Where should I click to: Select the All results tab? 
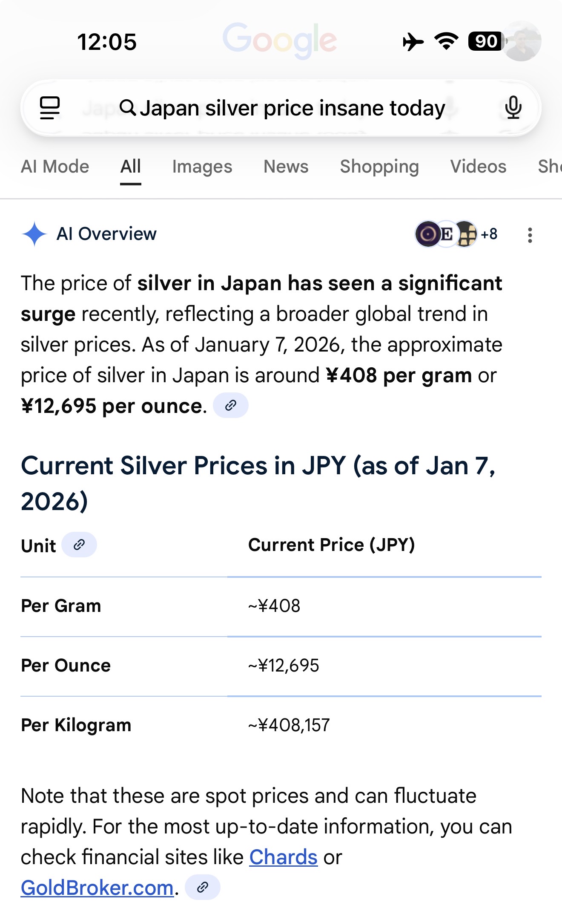pos(130,167)
